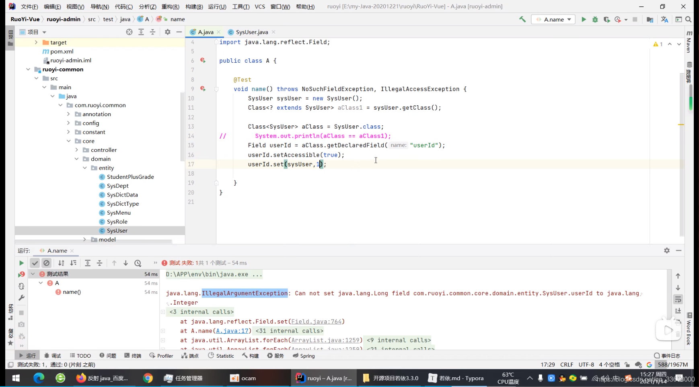
Task: Click the 事件日志 event log button
Action: [667, 356]
